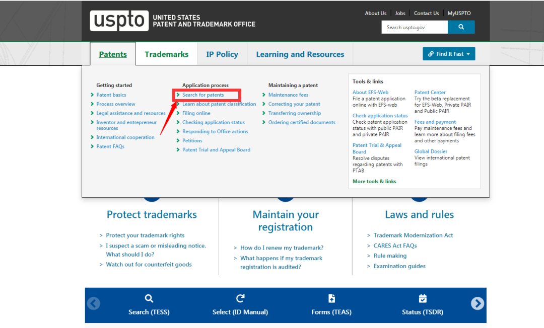Click the USPTO logo
The image size is (544, 328).
coord(119,21)
